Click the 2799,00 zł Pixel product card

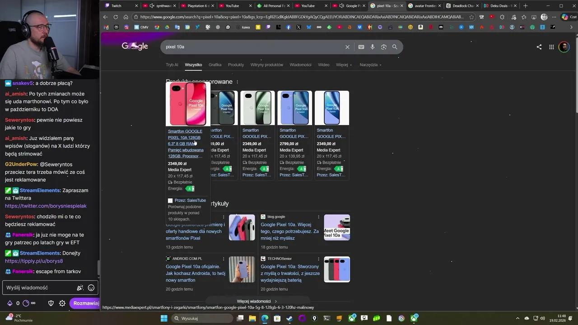(294, 135)
